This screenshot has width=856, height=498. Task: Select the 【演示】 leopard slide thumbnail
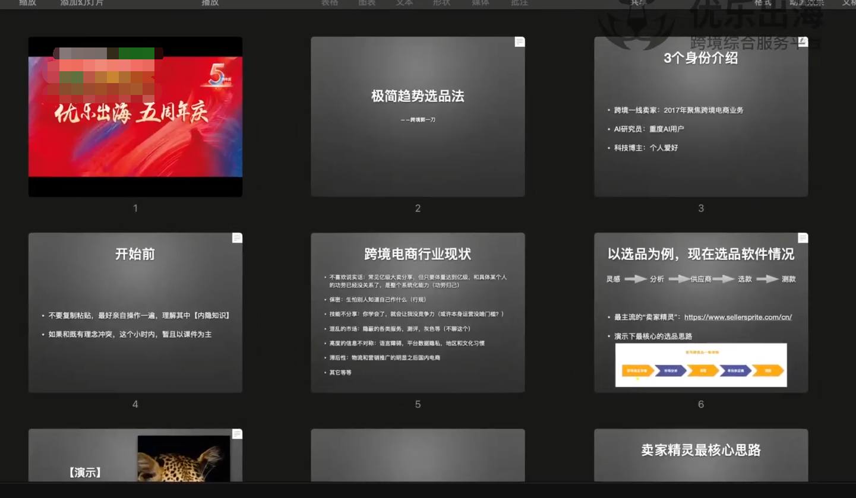[135, 455]
